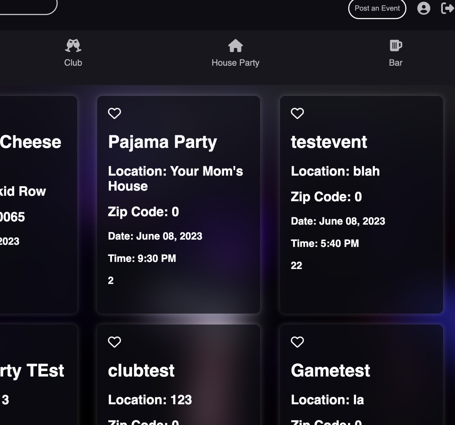Click the search field at top left

26,6
